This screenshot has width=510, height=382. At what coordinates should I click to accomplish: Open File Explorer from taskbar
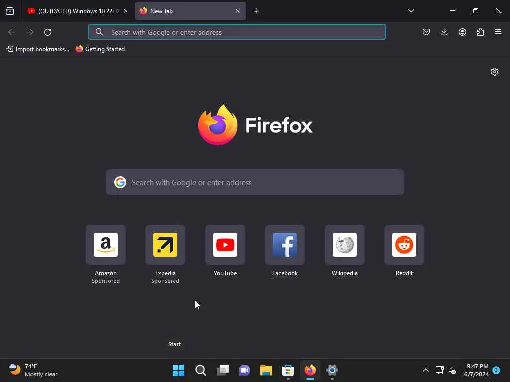click(x=266, y=370)
